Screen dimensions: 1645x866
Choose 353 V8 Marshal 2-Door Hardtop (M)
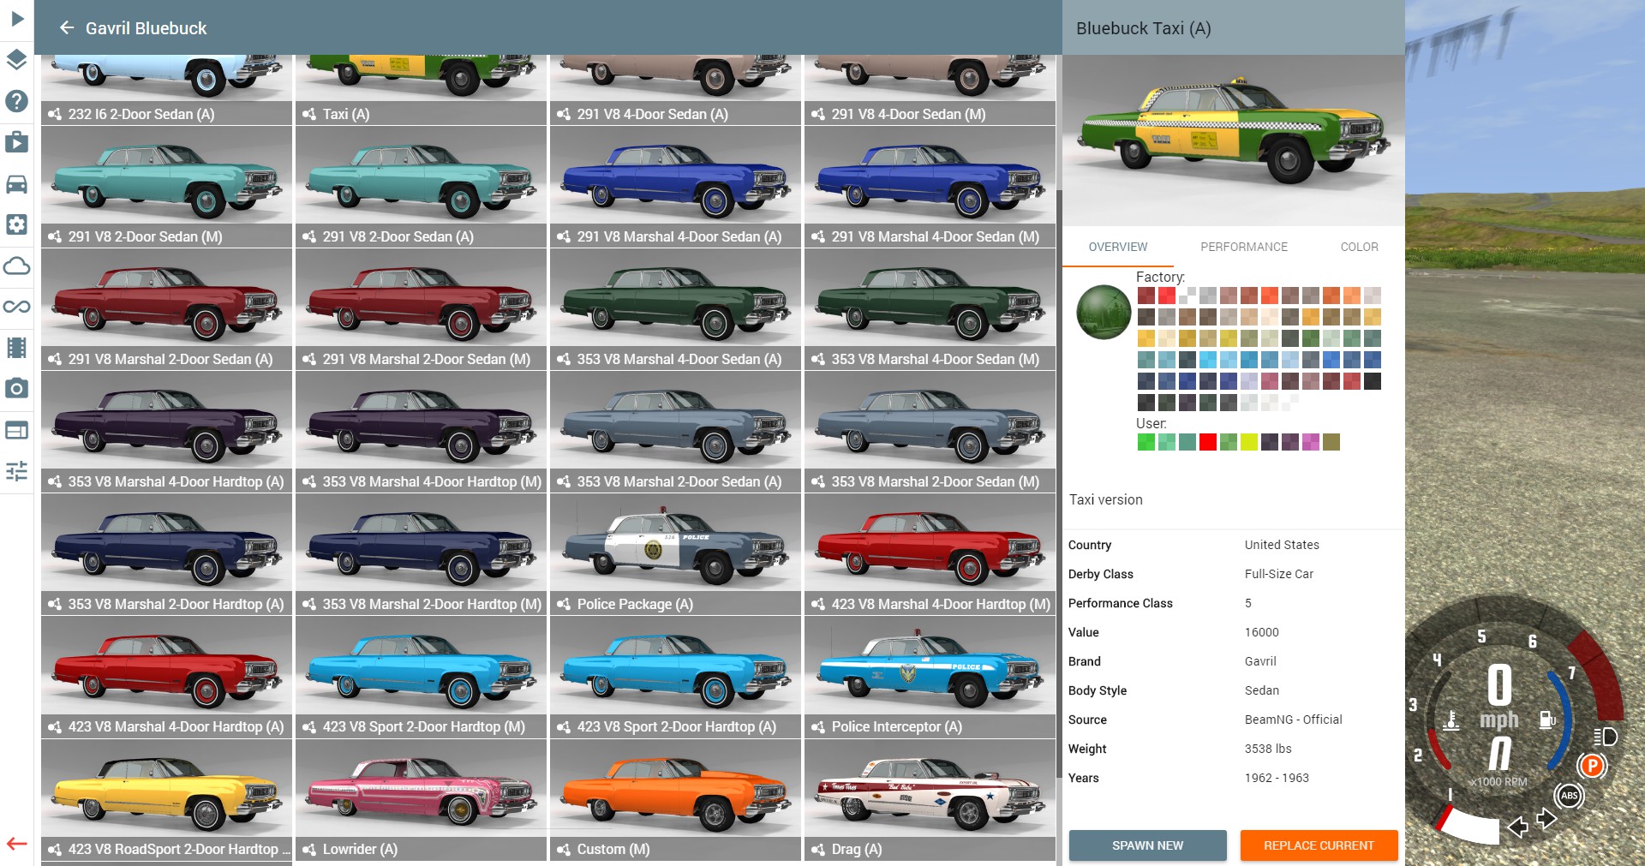tap(421, 554)
